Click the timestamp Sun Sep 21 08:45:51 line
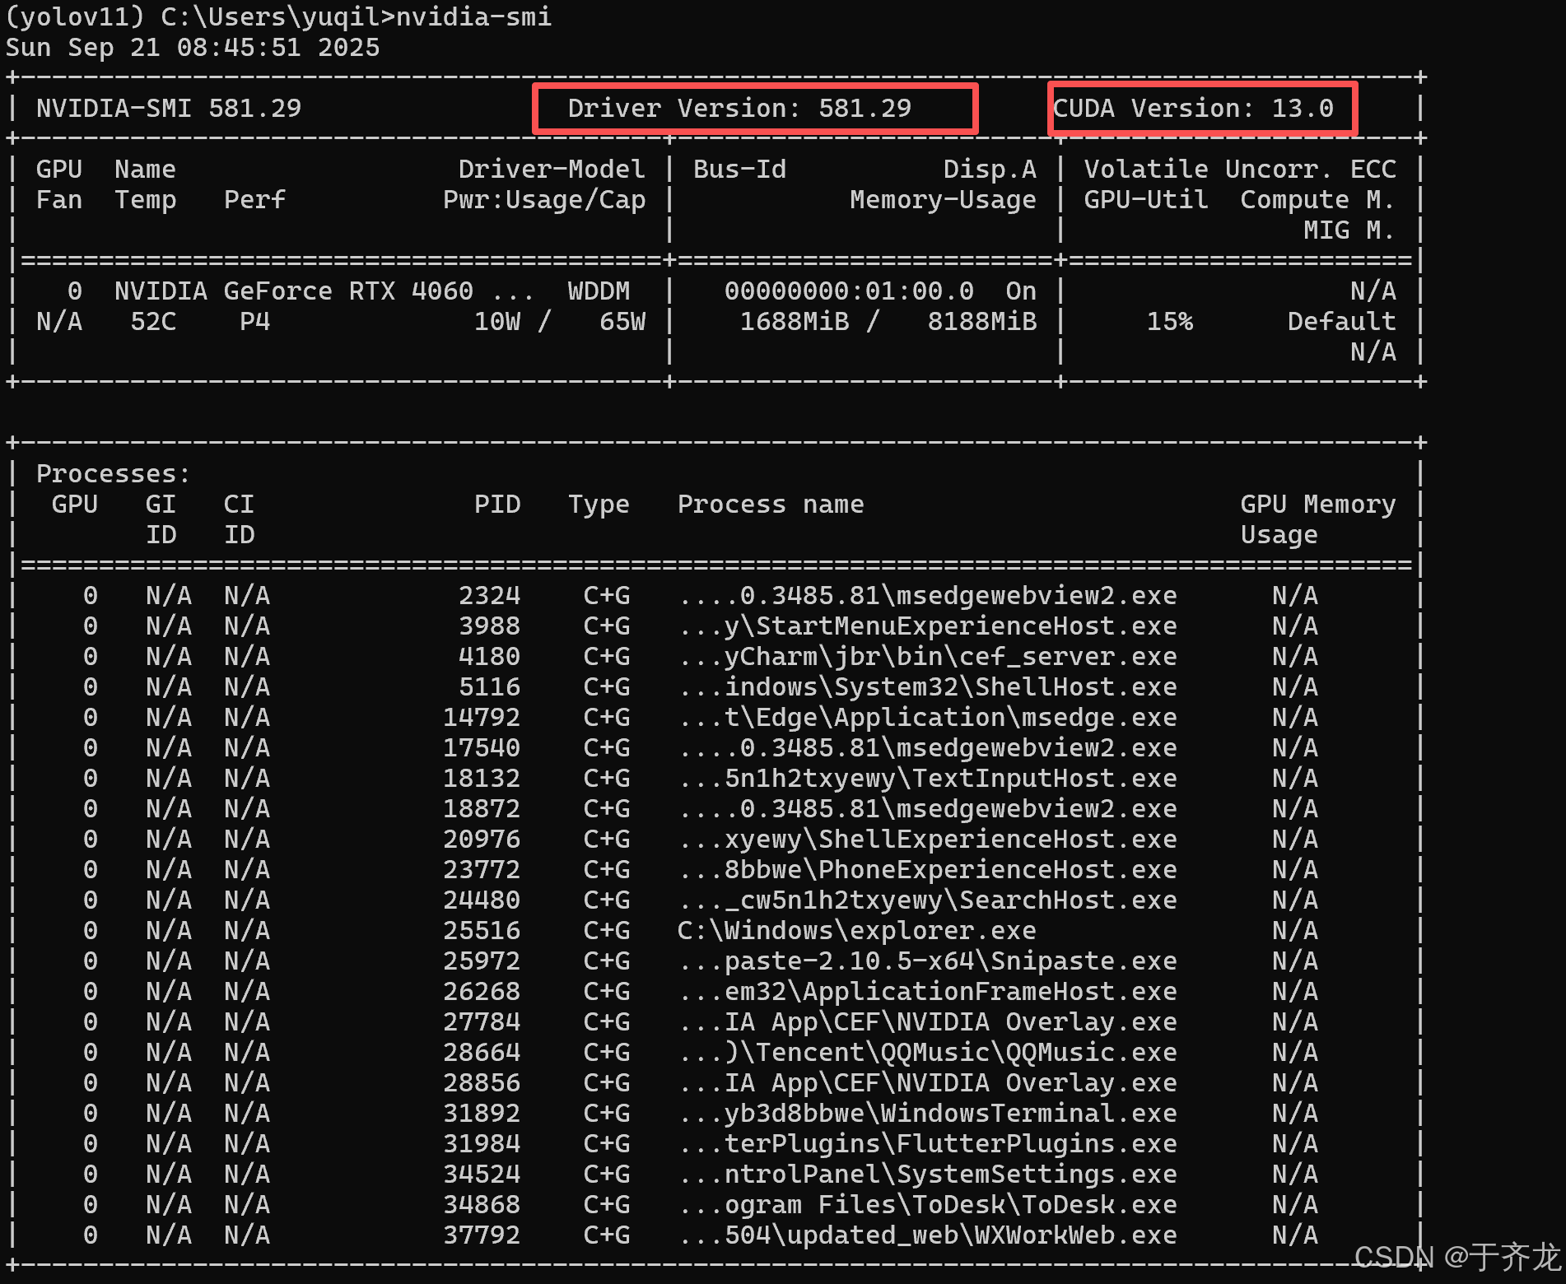Image resolution: width=1566 pixels, height=1284 pixels. click(191, 48)
